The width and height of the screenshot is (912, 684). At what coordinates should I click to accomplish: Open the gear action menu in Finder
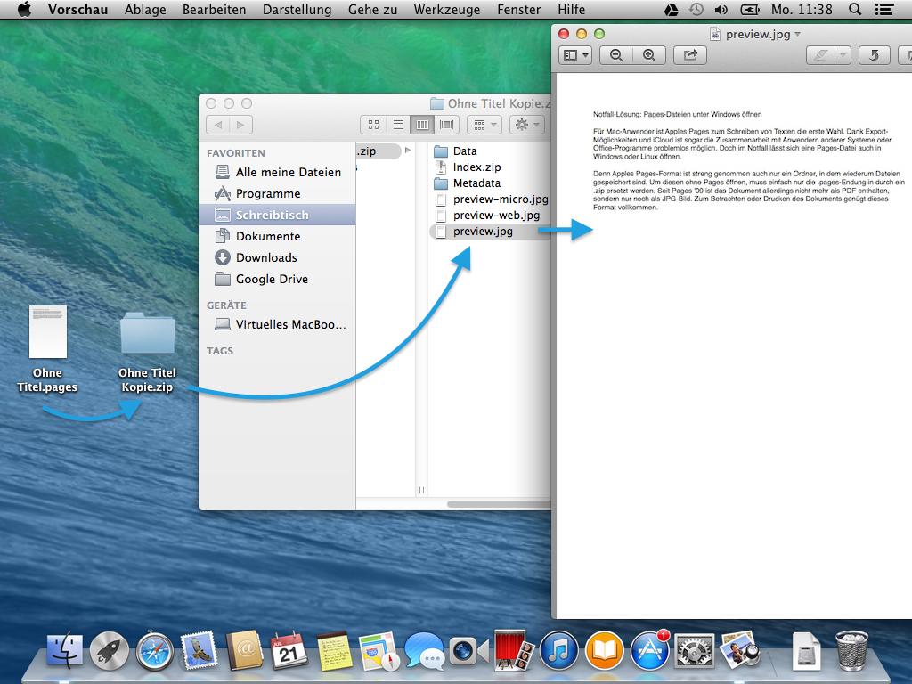(x=527, y=125)
